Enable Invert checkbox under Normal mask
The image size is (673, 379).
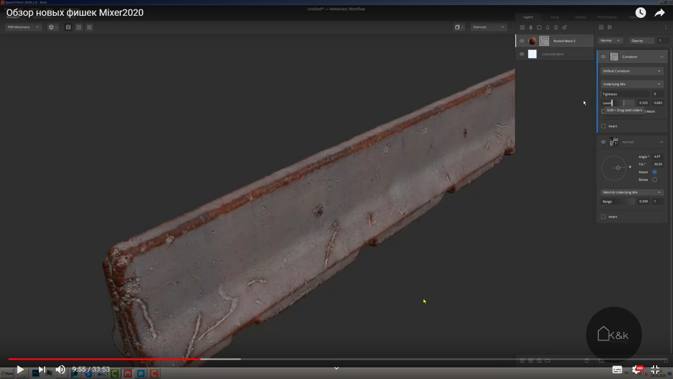603,217
